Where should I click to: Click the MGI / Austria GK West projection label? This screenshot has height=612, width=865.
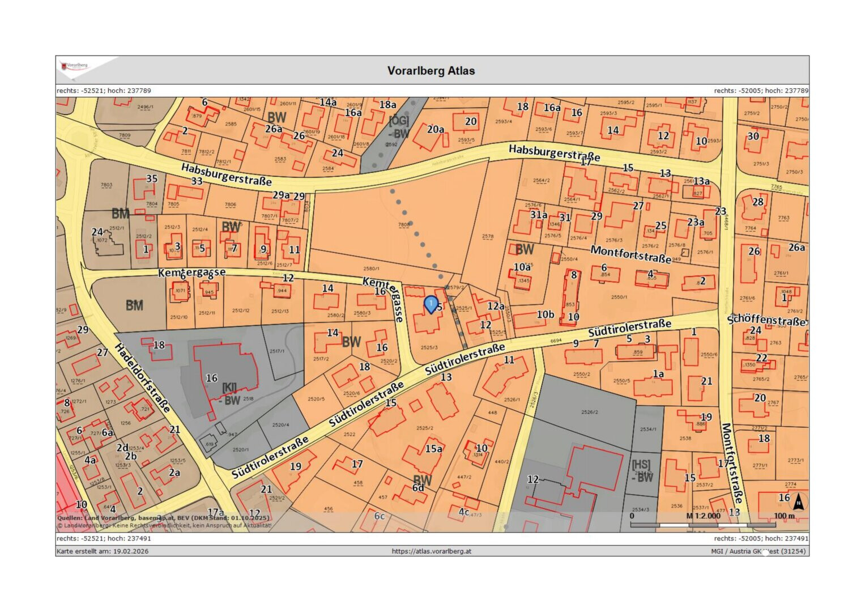pyautogui.click(x=758, y=551)
